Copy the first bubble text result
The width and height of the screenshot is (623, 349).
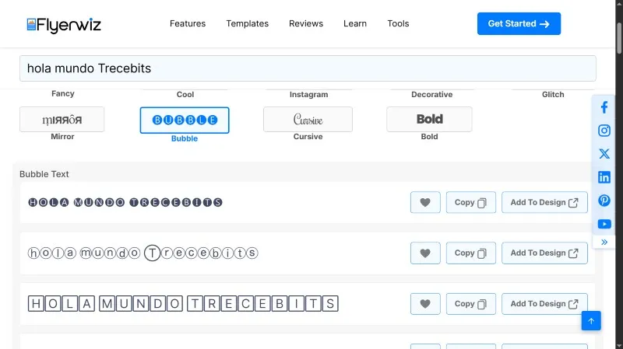[470, 202]
